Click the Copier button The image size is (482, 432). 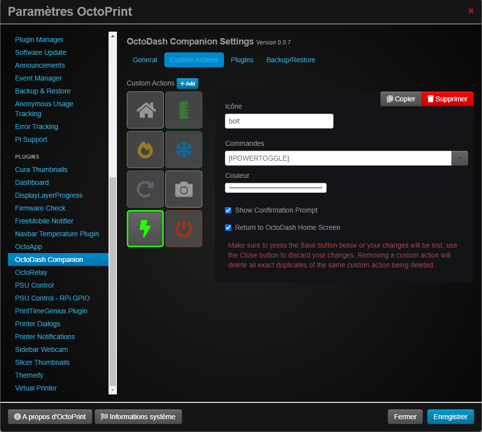coord(401,99)
